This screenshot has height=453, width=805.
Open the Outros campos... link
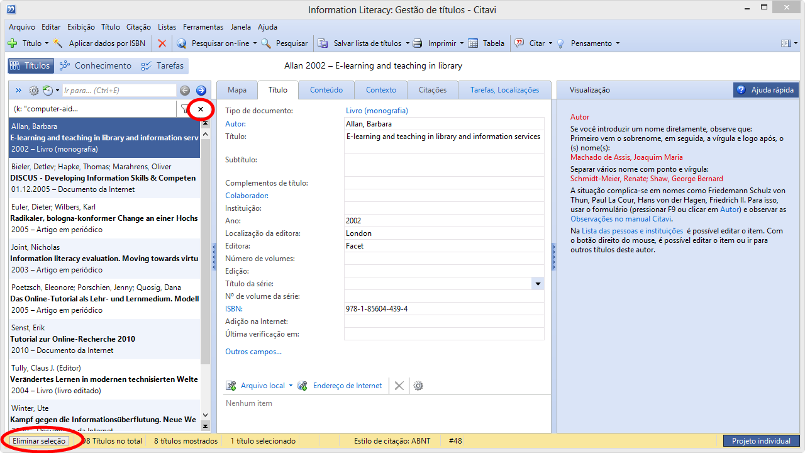pos(253,352)
